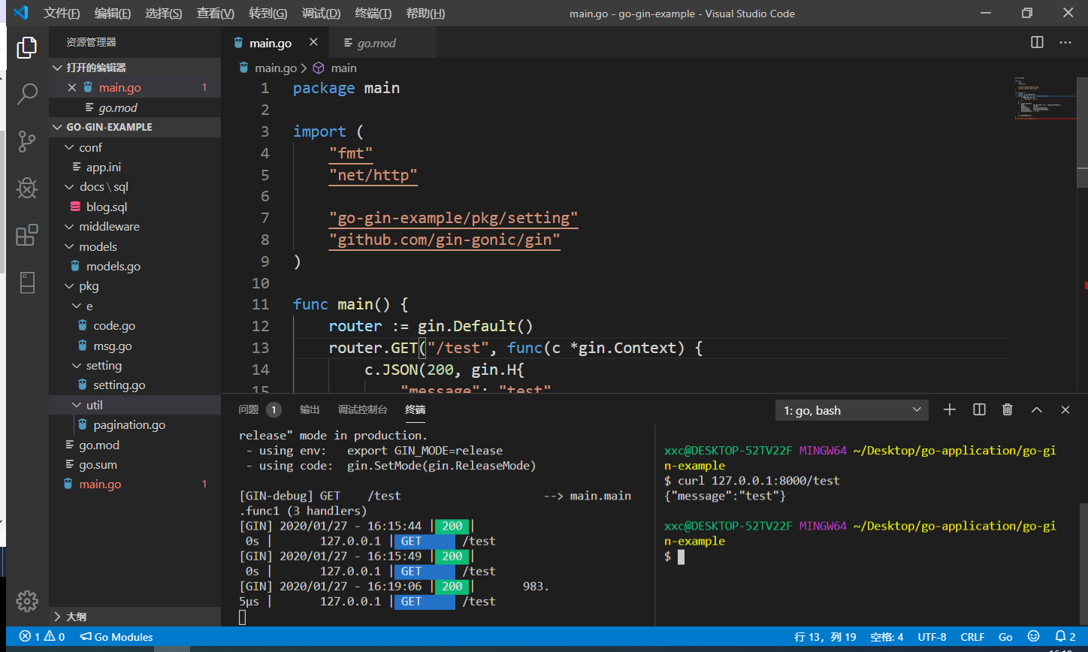Click UTF-8 encoding in status bar
The width and height of the screenshot is (1088, 652).
point(932,637)
